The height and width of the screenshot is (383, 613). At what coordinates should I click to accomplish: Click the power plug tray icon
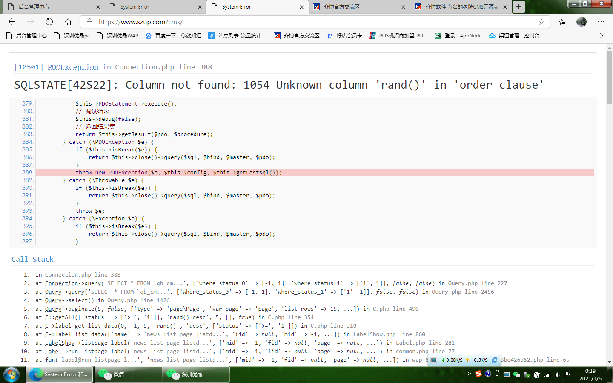pos(537,375)
